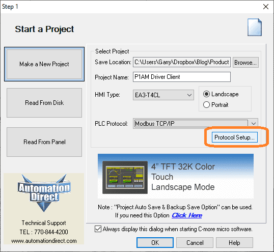This screenshot has width=274, height=252.
Task: Click the TEL : 770-844-4200 text
Action: [x=44, y=232]
